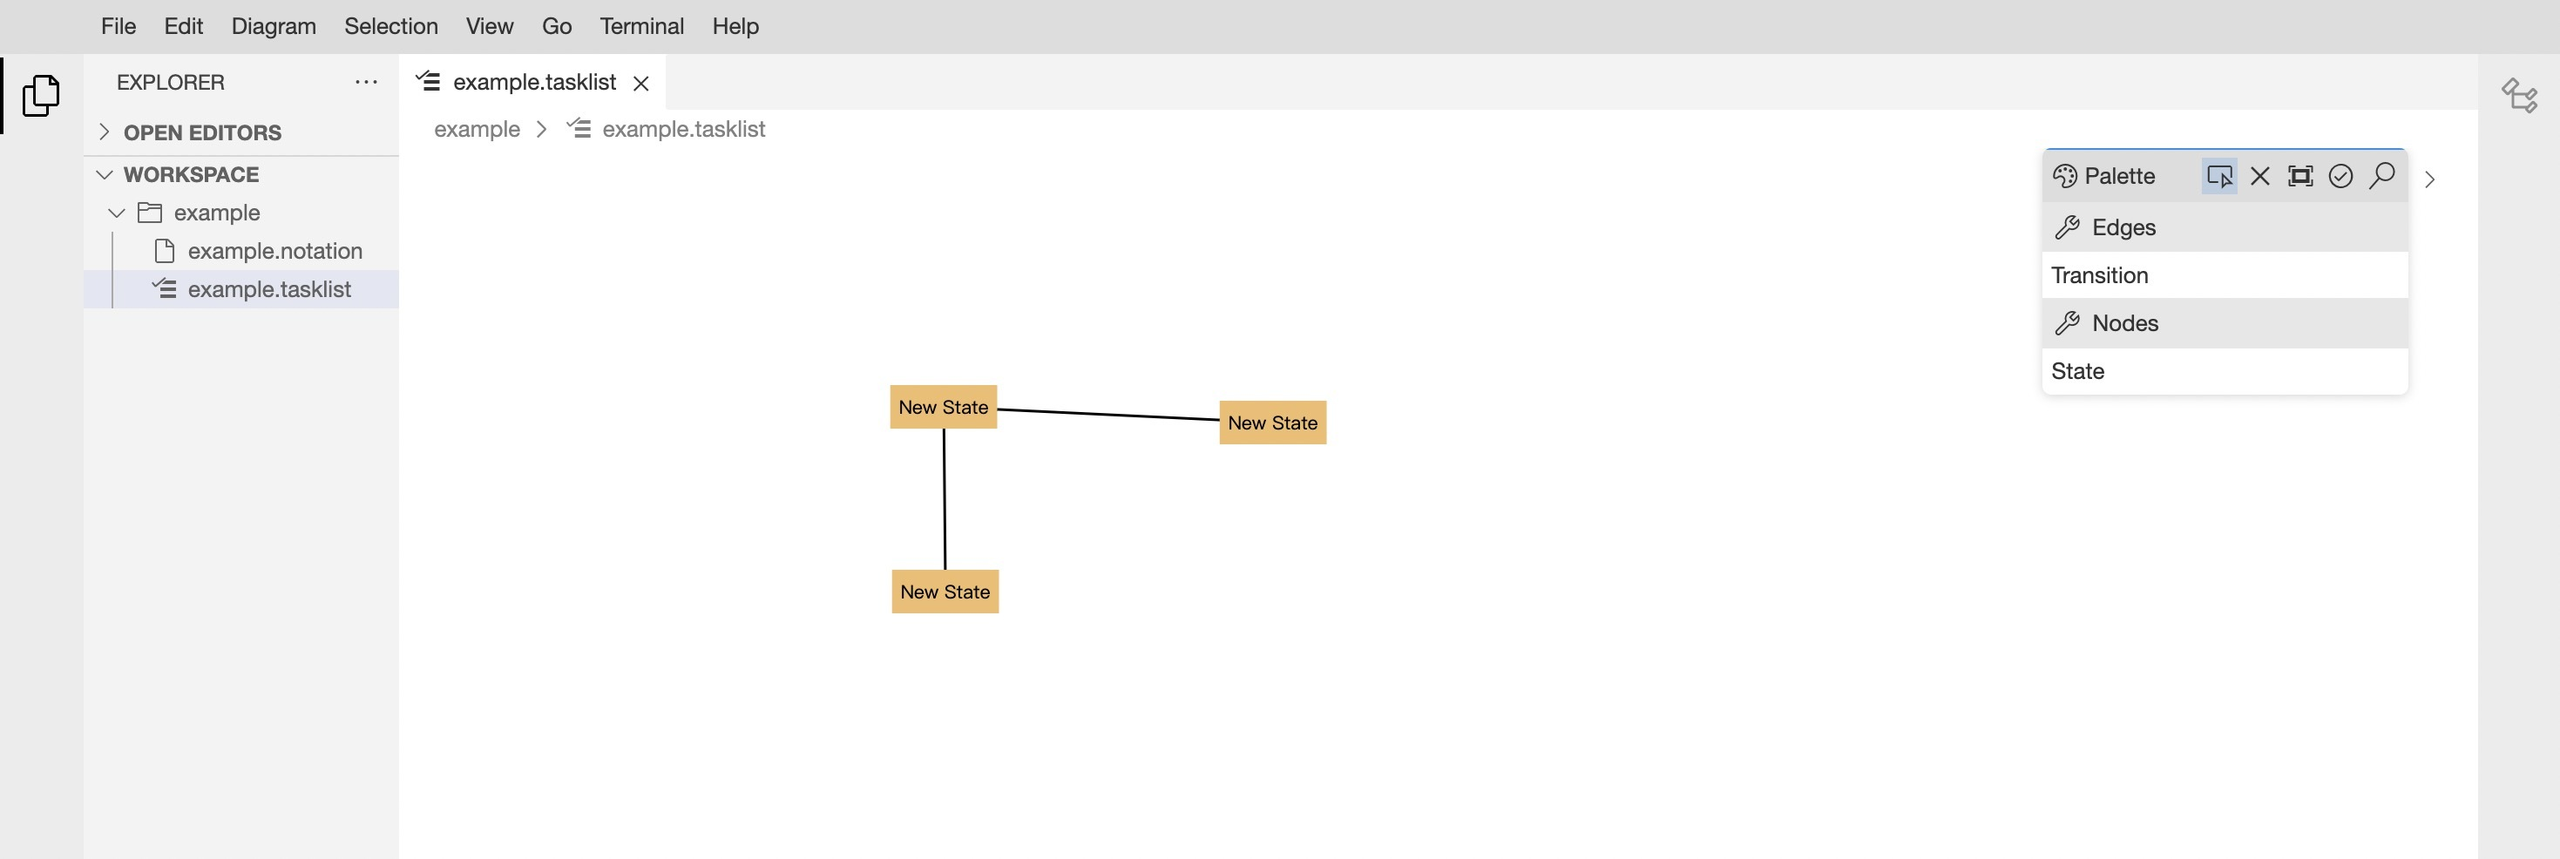Screen dimensions: 2560x859
Task: Collapse the Palette with the right chevron
Action: (x=2432, y=179)
